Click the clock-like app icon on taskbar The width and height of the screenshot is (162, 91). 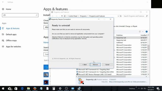66,88
